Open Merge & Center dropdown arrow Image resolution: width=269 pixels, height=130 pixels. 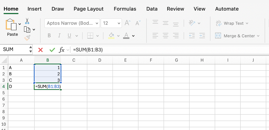click(258, 36)
